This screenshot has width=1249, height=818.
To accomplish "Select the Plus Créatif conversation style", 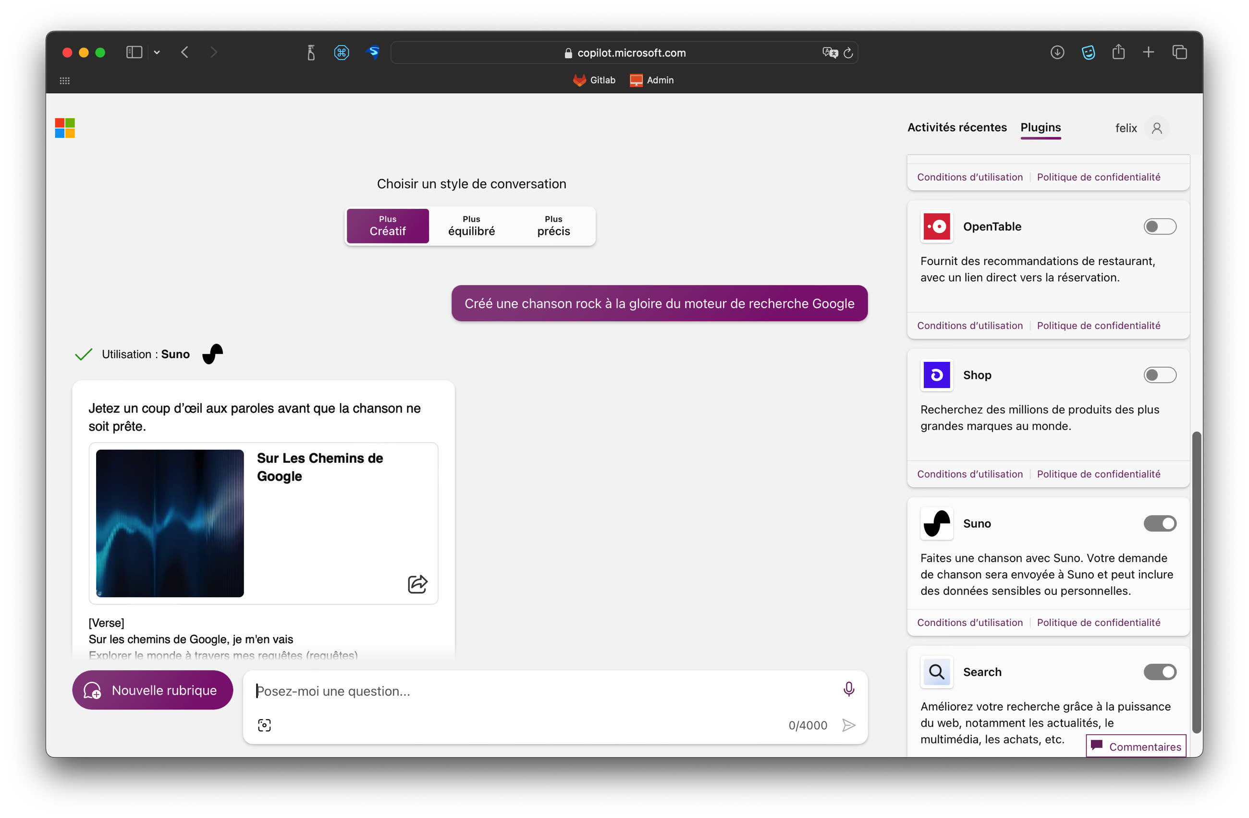I will [x=387, y=226].
